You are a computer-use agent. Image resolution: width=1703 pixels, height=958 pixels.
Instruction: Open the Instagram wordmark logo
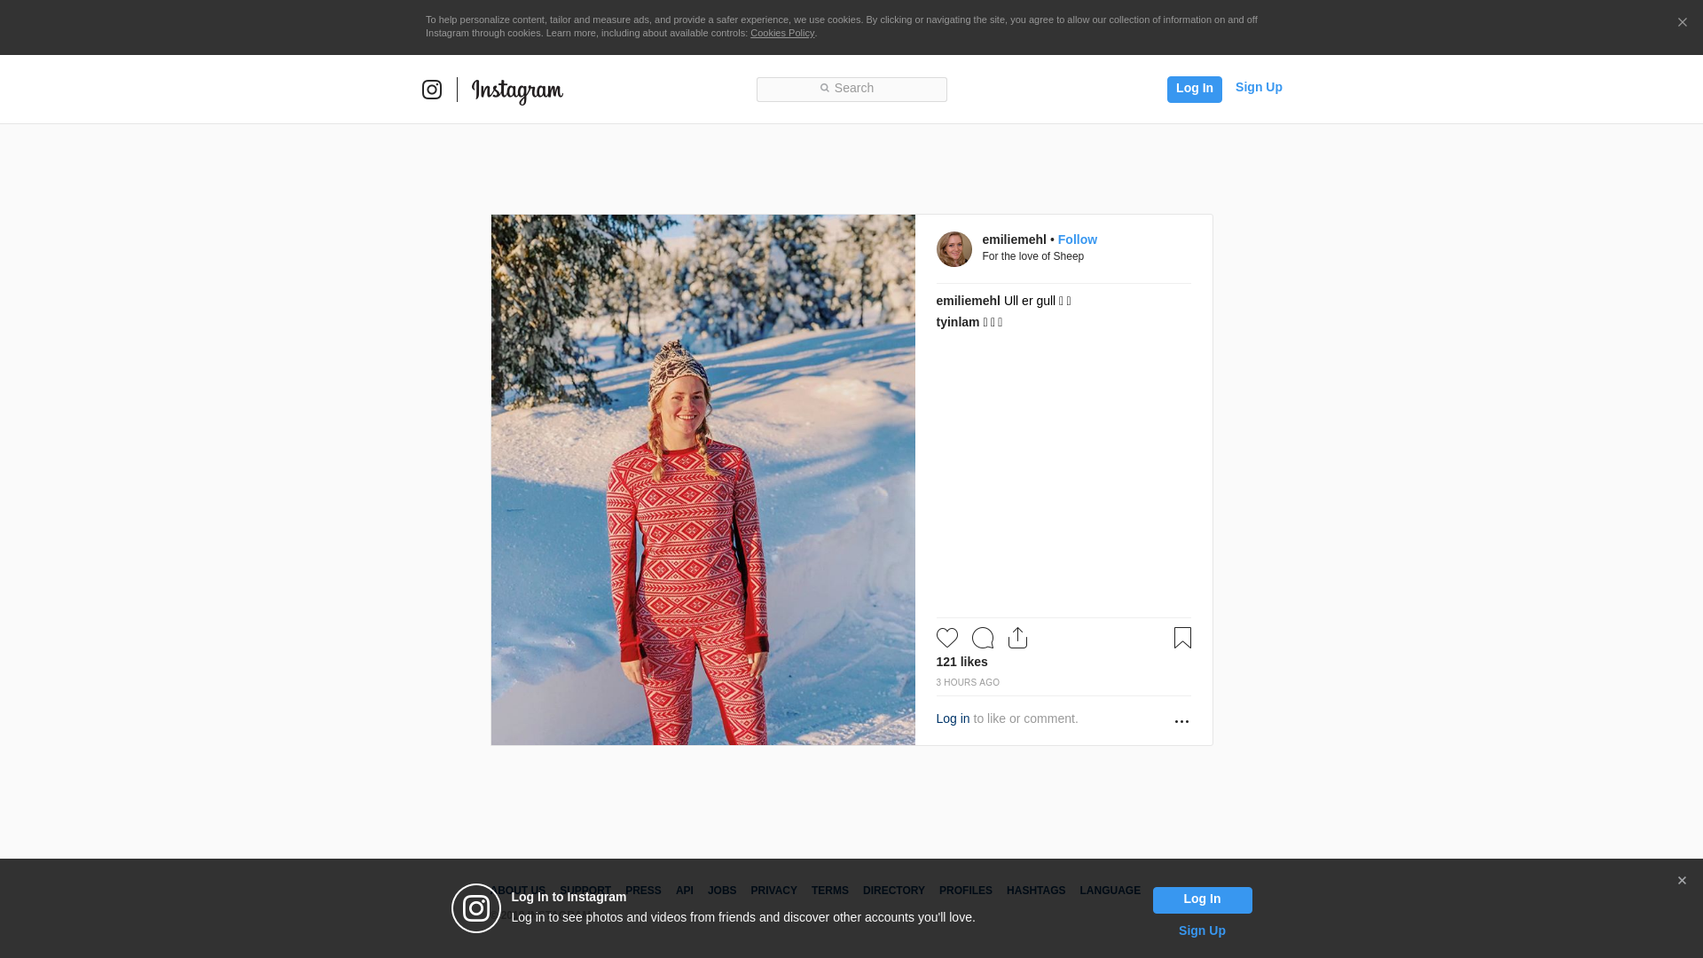(x=517, y=90)
